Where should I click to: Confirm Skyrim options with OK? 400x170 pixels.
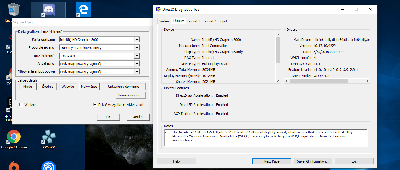coord(108,117)
